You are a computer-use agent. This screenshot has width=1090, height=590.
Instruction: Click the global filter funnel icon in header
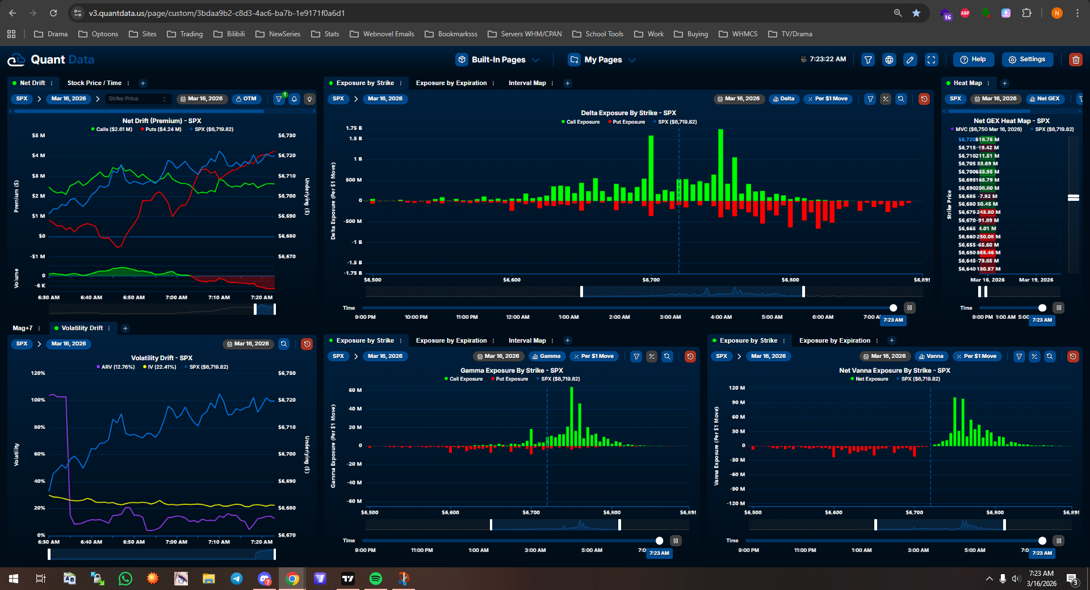click(868, 60)
